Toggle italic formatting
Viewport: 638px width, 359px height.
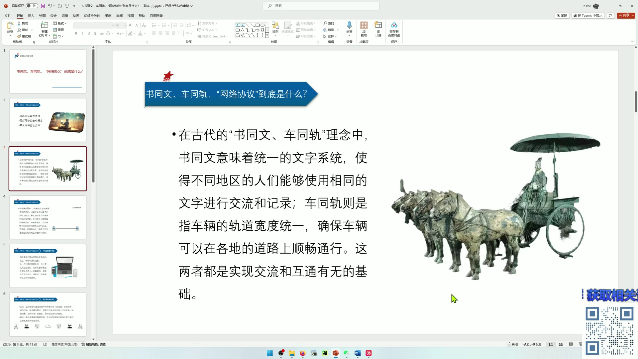(x=82, y=33)
